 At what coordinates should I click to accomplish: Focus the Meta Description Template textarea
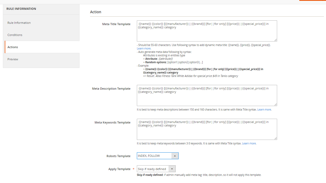click(207, 98)
